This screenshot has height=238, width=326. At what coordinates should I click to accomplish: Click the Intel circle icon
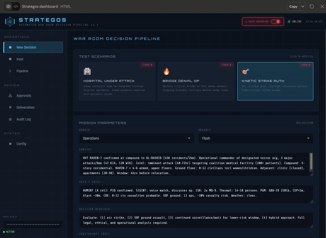click(x=10, y=59)
